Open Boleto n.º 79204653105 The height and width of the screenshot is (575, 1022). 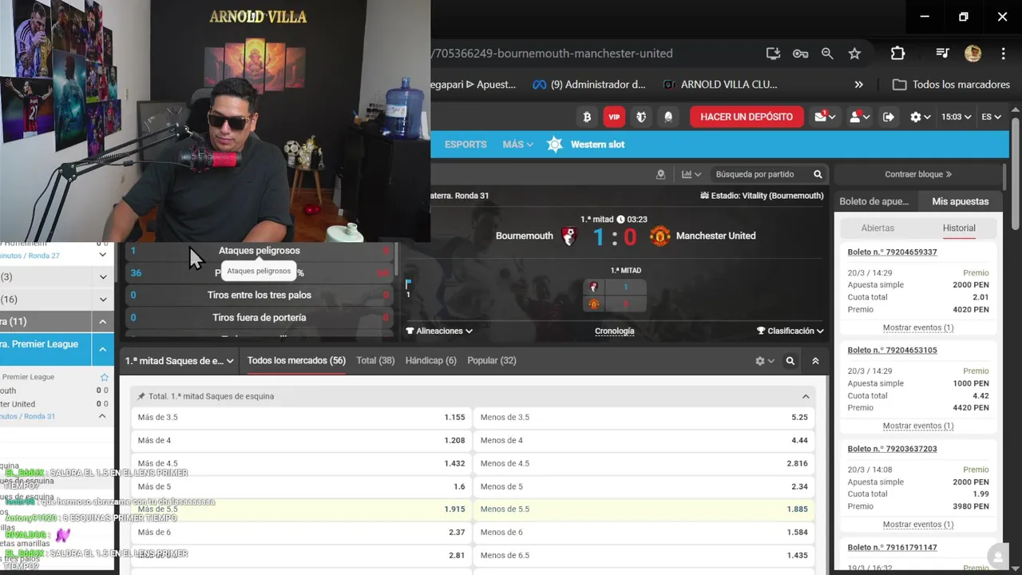pos(892,350)
